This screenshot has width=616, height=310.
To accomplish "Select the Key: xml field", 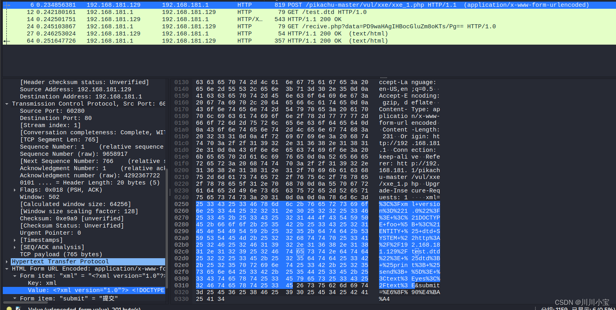I will pyautogui.click(x=42, y=283).
